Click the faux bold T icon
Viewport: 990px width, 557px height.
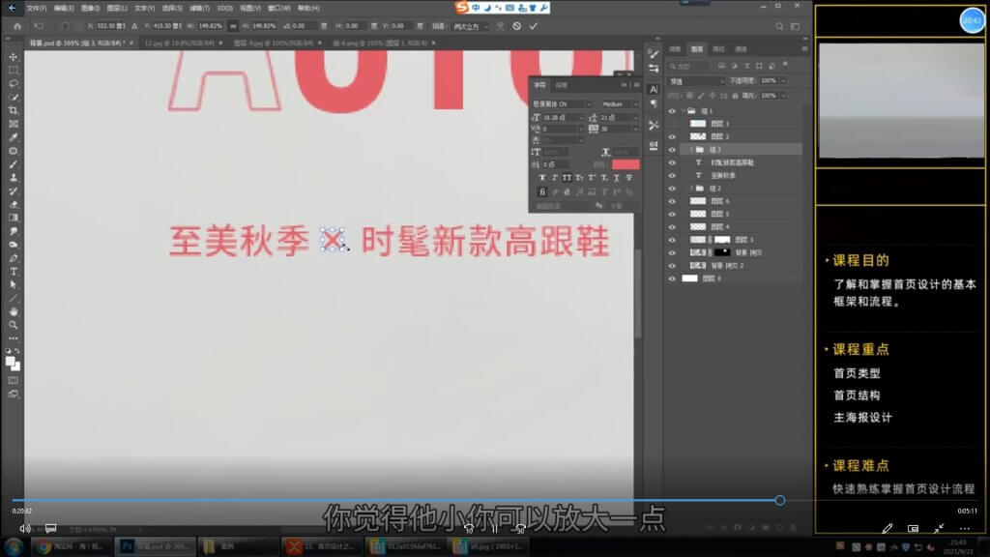pos(541,178)
